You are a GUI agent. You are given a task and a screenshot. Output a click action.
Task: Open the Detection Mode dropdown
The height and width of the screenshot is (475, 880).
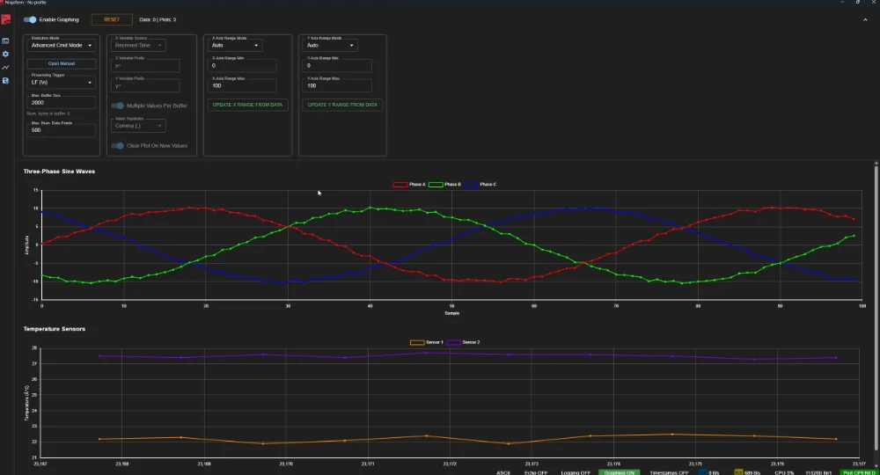(61, 45)
